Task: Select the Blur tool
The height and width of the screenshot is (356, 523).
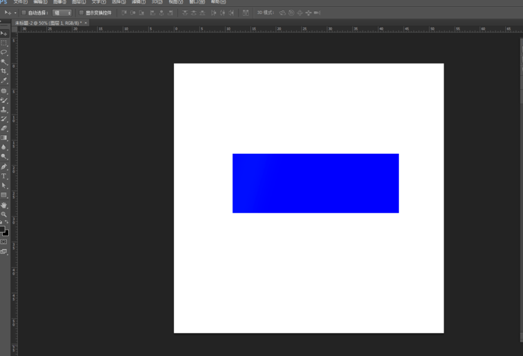Action: [4, 147]
